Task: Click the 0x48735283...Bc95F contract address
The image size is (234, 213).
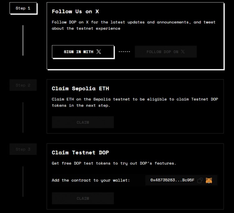Action: [x=172, y=180]
